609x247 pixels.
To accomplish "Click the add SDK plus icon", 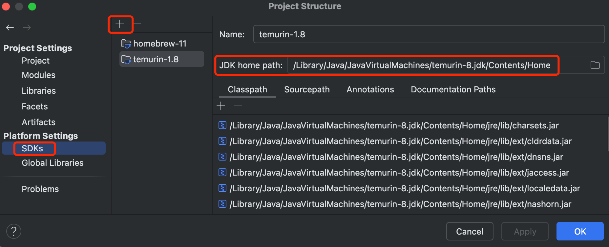I will coord(120,24).
